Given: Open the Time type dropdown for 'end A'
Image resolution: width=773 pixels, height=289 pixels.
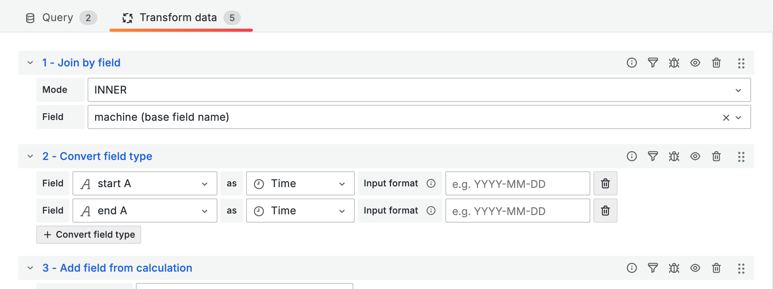Looking at the screenshot, I should tap(300, 211).
